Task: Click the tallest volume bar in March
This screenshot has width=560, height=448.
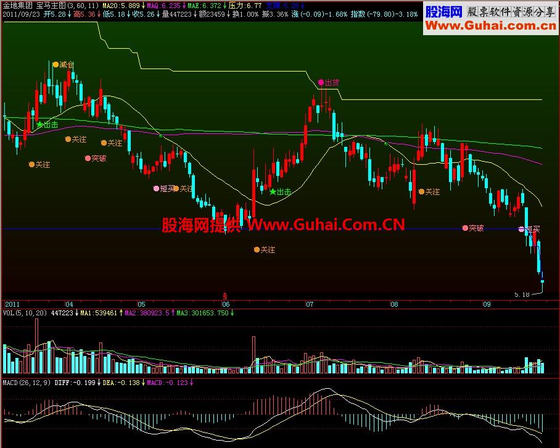Action: [36, 346]
